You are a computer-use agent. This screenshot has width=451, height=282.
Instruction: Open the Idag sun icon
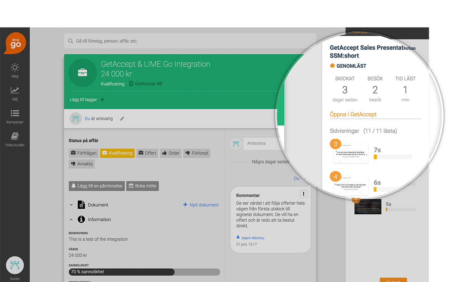pyautogui.click(x=15, y=67)
